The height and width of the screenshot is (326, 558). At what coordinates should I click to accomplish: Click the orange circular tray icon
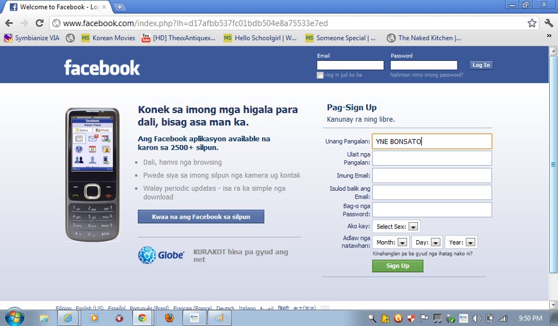coord(398,318)
